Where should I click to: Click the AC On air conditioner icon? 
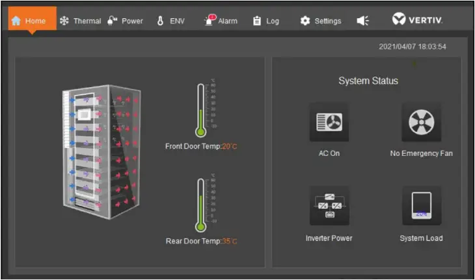pyautogui.click(x=329, y=122)
